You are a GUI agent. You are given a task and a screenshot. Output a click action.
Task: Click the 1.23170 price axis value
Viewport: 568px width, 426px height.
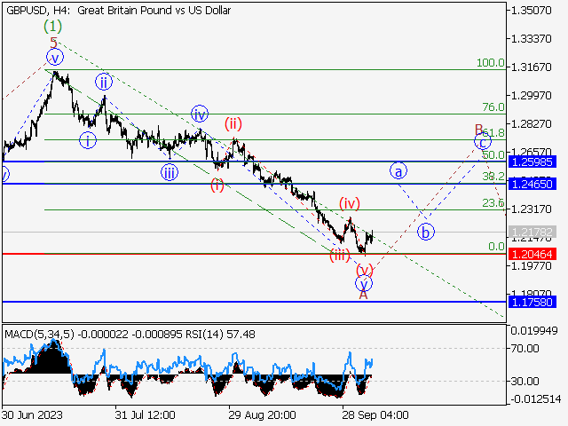(531, 209)
